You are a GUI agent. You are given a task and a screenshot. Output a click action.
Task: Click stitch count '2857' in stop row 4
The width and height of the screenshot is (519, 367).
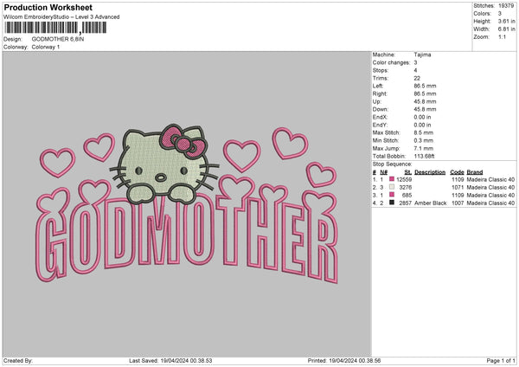(x=406, y=203)
